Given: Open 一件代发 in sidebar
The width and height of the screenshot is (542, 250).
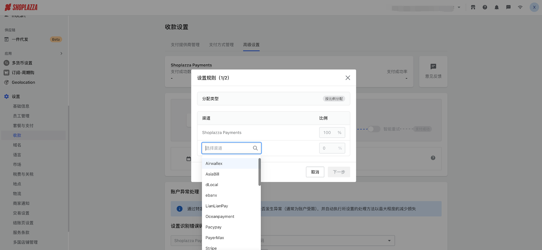Looking at the screenshot, I should [20, 39].
